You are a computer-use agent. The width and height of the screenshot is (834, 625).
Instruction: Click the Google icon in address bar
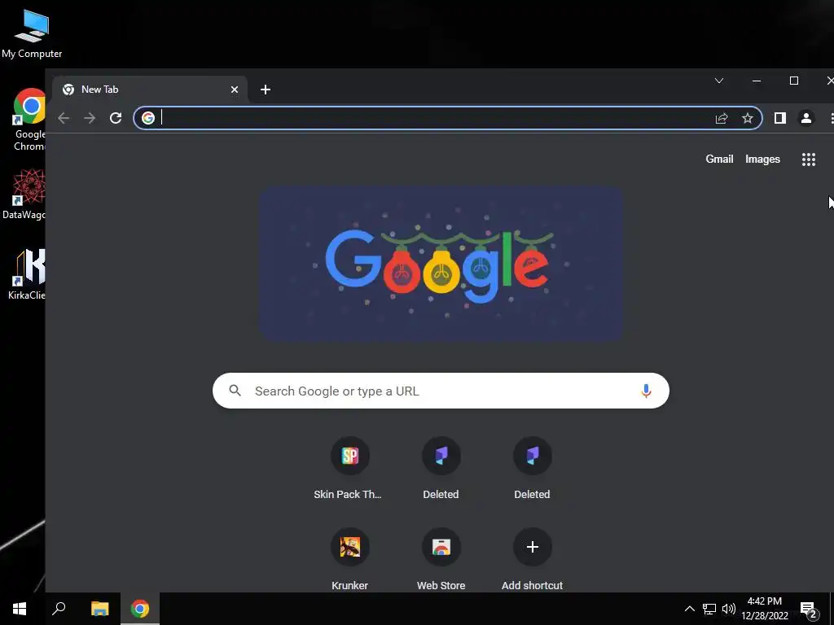click(148, 118)
